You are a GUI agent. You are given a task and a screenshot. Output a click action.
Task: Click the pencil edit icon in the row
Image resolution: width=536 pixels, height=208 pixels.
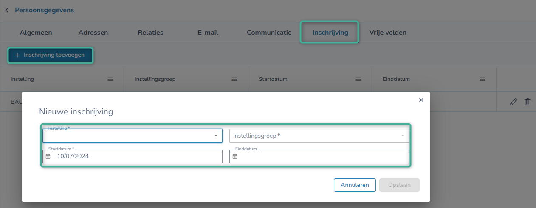[513, 102]
